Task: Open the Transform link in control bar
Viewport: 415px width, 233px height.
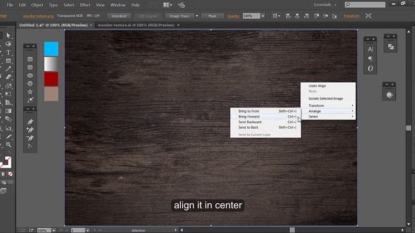Action: pos(351,16)
